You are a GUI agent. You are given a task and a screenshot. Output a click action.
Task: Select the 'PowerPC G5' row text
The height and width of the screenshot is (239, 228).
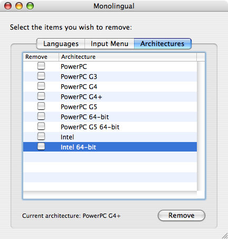coord(79,107)
